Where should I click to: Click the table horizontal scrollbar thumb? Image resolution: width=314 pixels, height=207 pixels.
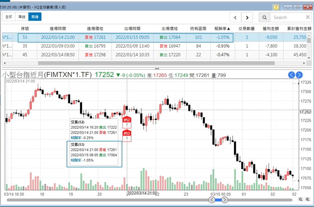tap(156, 63)
